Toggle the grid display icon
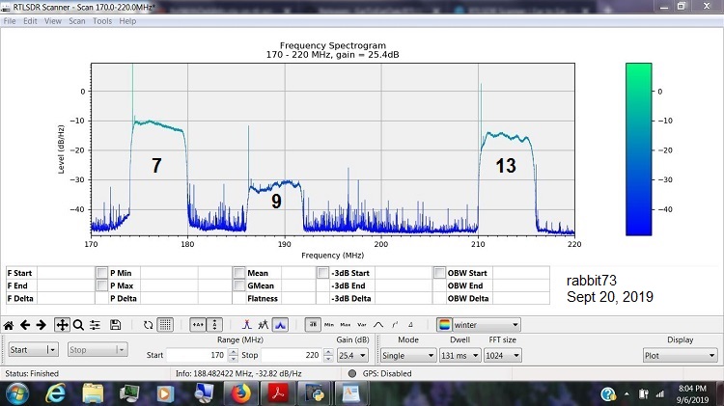 (x=165, y=325)
